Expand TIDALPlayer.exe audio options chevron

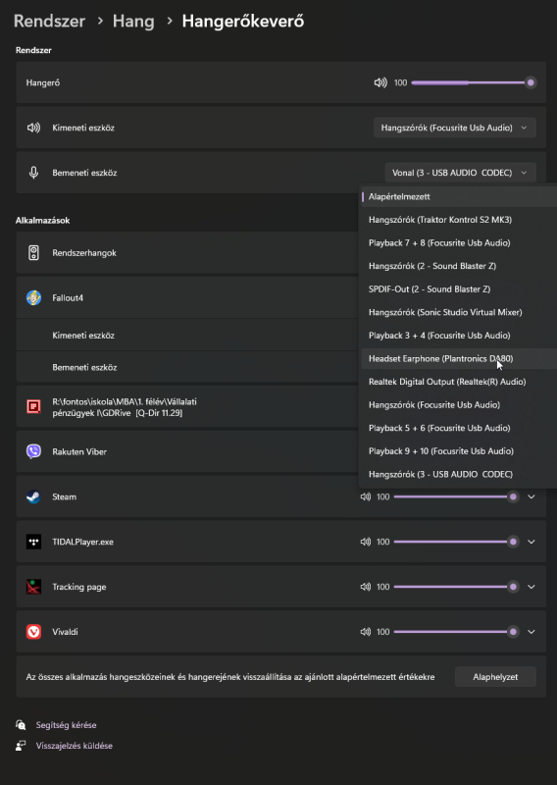(x=532, y=542)
